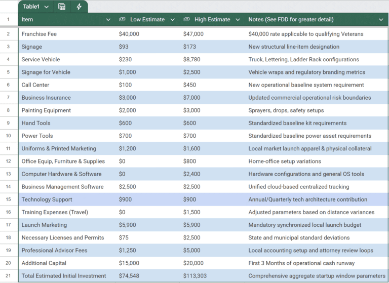389x283 pixels.
Task: Click note 'Unified cloud-based centralized tracking'
Action: pyautogui.click(x=299, y=187)
